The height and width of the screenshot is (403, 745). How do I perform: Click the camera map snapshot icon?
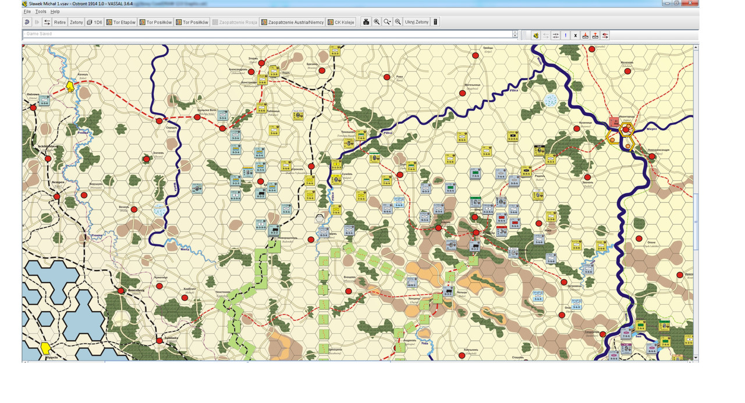point(366,22)
